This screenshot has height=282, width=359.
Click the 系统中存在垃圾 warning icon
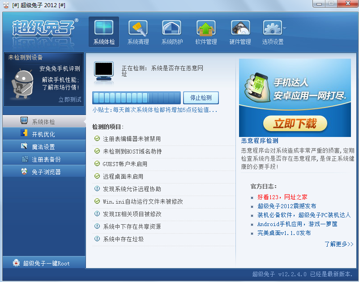tap(97, 239)
